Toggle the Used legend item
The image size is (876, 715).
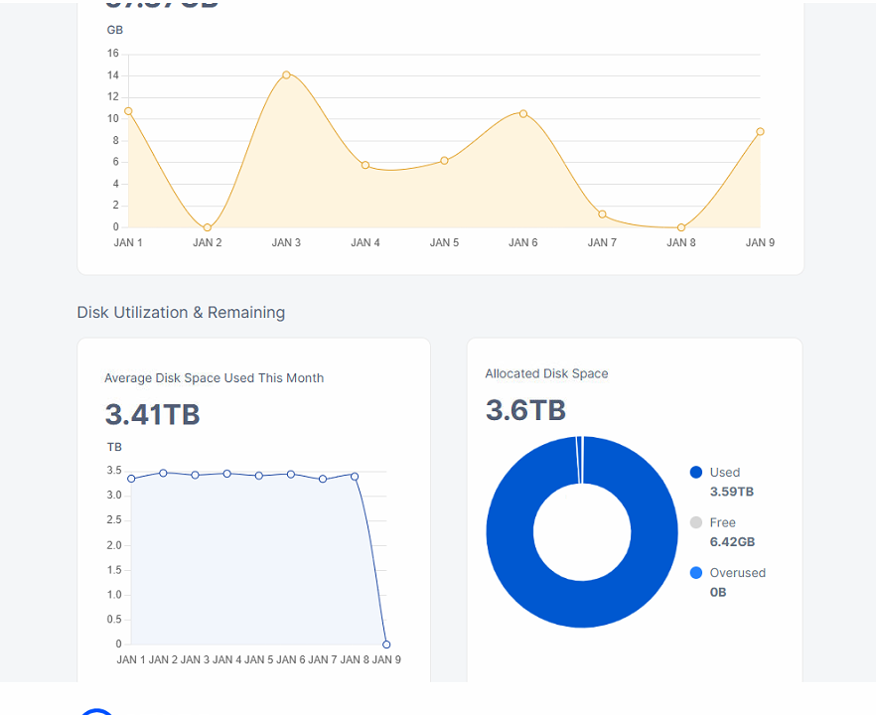pos(724,473)
